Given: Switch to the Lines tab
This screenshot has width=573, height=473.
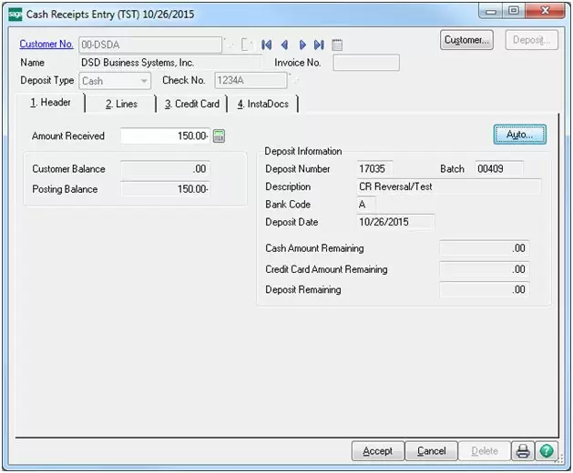Looking at the screenshot, I should click(x=120, y=104).
